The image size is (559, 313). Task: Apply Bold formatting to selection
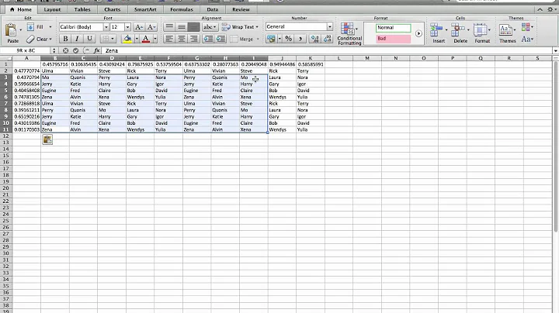pos(65,39)
